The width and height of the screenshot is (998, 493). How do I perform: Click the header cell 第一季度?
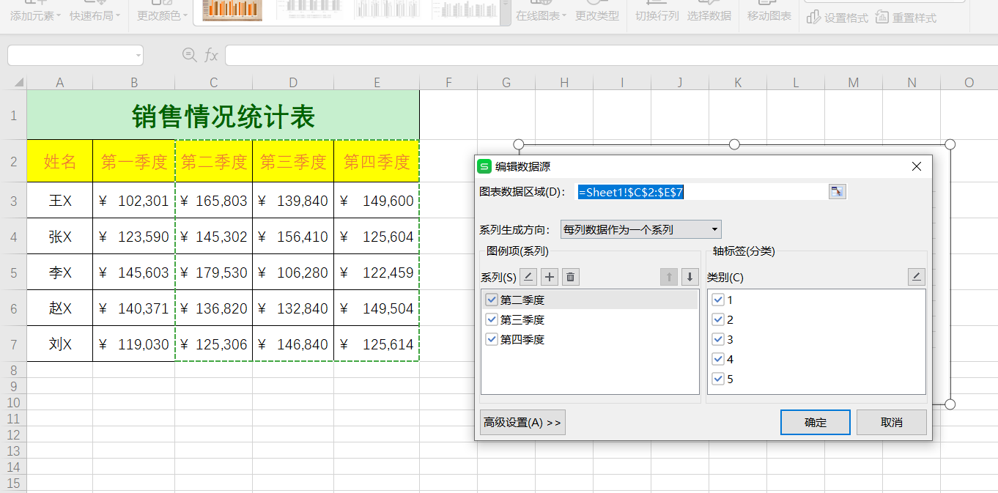coord(134,161)
